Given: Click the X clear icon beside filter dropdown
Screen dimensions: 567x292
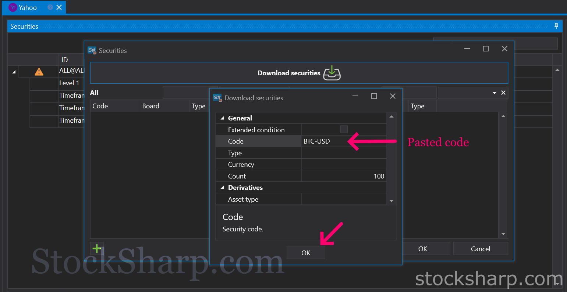Looking at the screenshot, I should pos(503,93).
